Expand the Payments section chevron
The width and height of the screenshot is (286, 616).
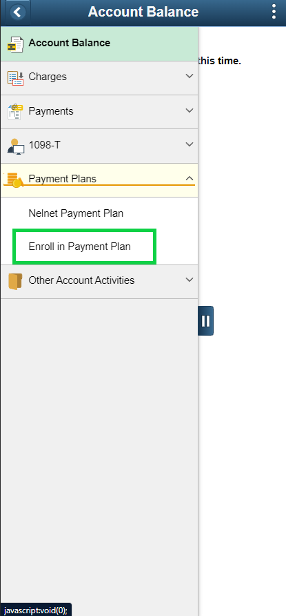click(190, 110)
